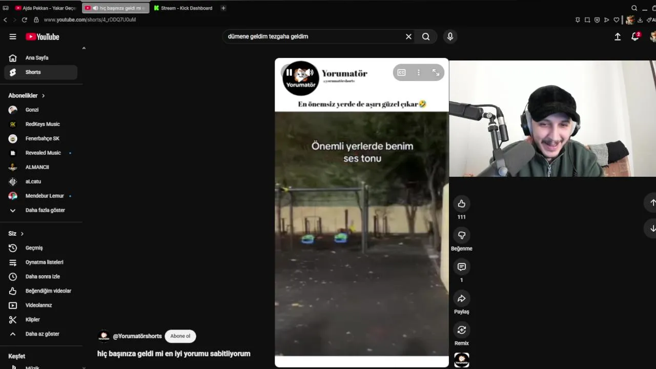This screenshot has height=369, width=656.
Task: Collapse the list with Daha az göster
Action: pyautogui.click(x=41, y=334)
